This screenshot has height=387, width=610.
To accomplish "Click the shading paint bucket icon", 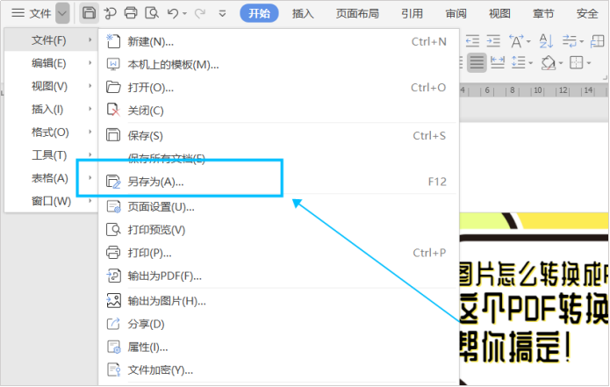I will click(x=549, y=62).
